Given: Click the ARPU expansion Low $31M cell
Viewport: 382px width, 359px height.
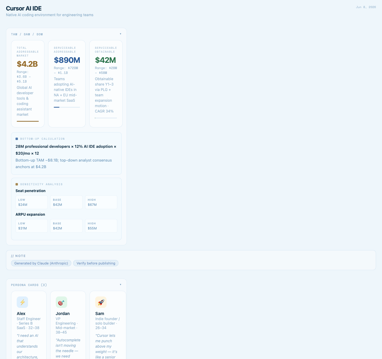Looking at the screenshot, I should (32, 226).
